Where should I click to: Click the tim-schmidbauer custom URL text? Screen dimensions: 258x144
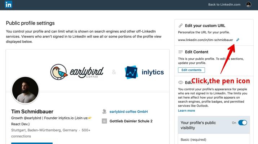tap(205, 40)
